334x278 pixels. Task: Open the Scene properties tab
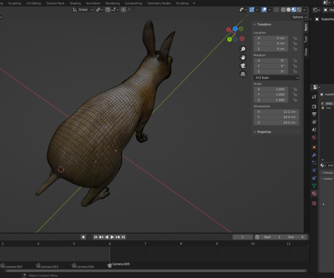pyautogui.click(x=314, y=130)
